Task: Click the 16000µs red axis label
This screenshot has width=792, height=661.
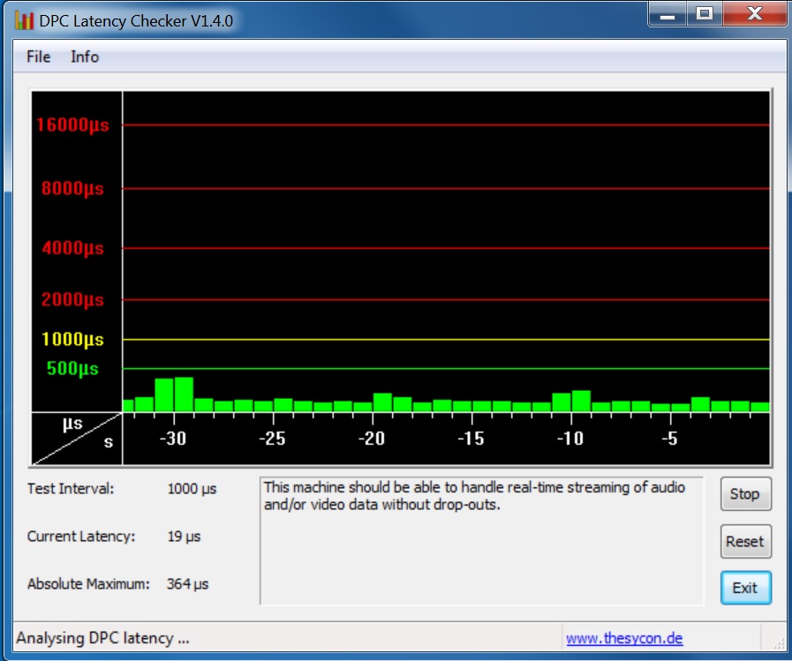Action: [72, 125]
